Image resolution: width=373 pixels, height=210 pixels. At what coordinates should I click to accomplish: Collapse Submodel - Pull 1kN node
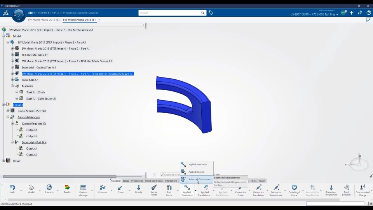click(x=12, y=142)
